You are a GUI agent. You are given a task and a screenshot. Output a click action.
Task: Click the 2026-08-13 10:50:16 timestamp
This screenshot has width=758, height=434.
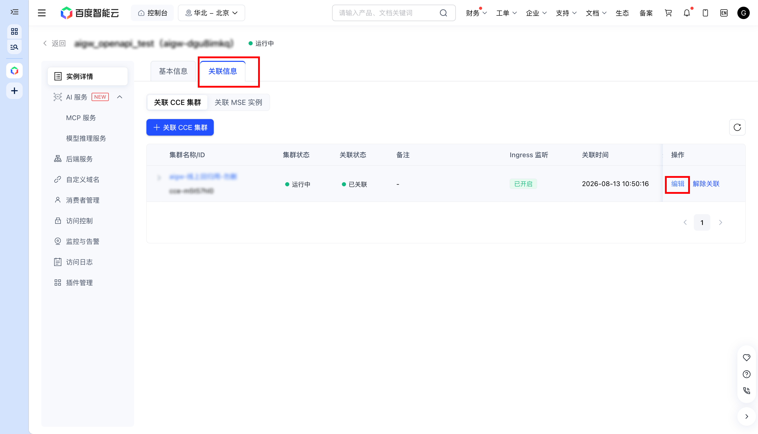pos(615,183)
